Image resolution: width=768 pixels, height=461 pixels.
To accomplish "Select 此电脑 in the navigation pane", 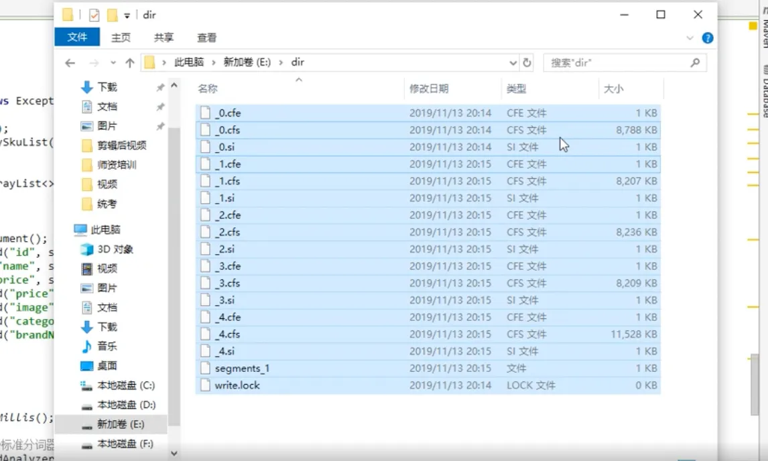I will click(105, 230).
